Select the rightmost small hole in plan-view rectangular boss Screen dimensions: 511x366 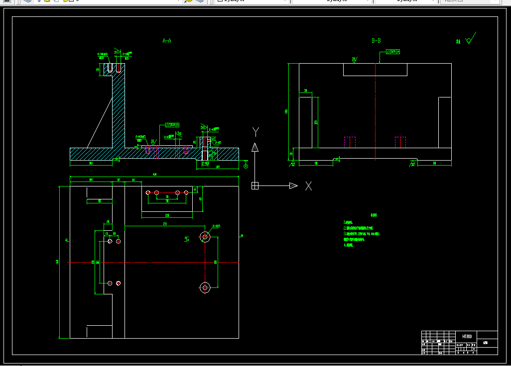[x=186, y=192]
